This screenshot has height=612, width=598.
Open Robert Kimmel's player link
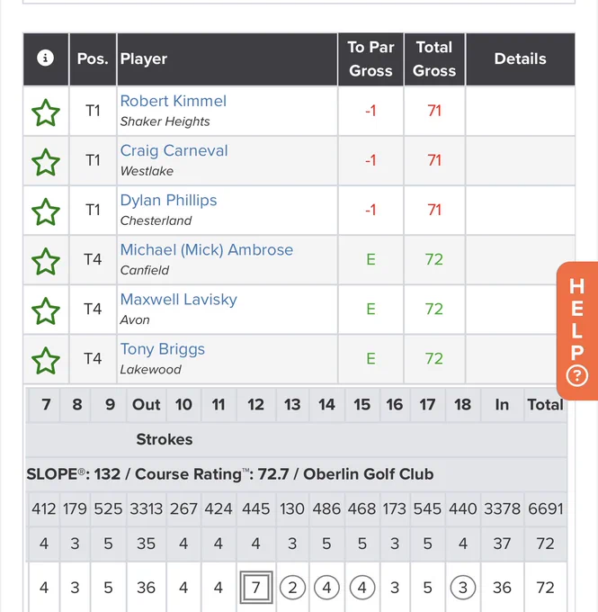coord(174,101)
